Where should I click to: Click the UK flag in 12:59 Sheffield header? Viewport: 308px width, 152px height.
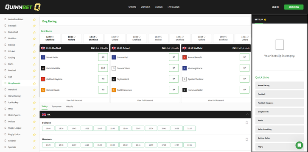click(43, 48)
